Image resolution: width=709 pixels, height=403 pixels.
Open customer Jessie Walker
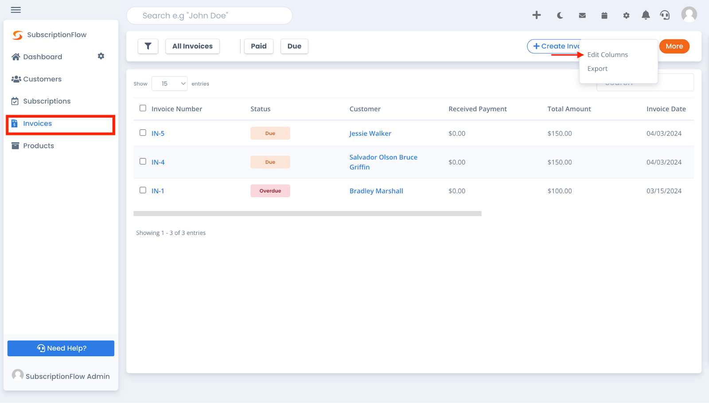point(370,133)
